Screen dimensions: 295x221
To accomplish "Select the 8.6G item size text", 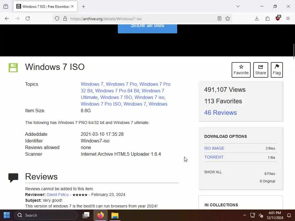I will click(x=86, y=111).
